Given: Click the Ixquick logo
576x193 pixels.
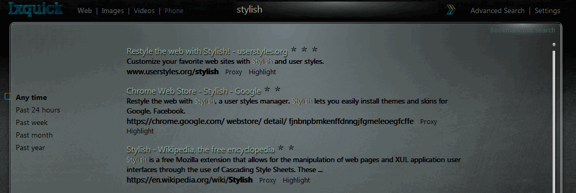Looking at the screenshot, I should (x=35, y=9).
